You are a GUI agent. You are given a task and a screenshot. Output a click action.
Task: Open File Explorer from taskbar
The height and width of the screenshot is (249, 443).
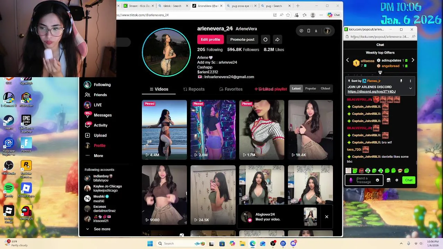point(242,243)
